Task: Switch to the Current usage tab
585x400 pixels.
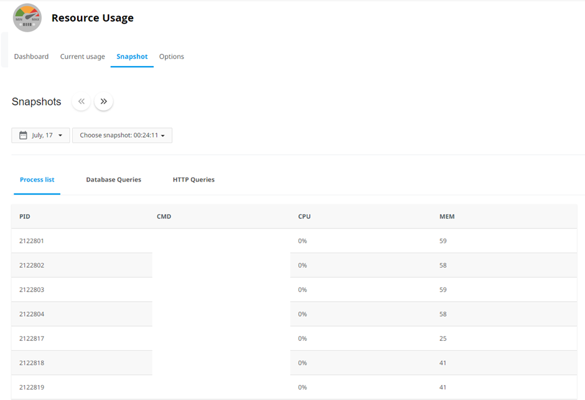Action: pos(82,57)
